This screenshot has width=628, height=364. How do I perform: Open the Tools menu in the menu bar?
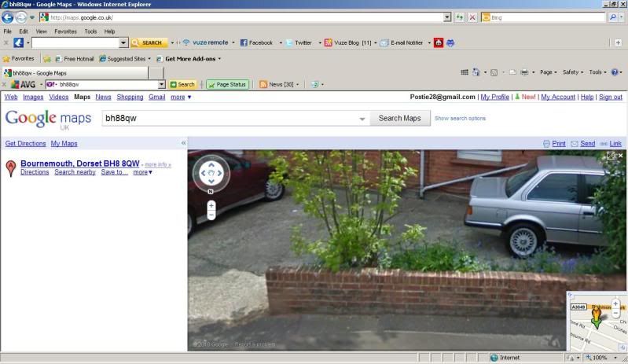point(90,31)
